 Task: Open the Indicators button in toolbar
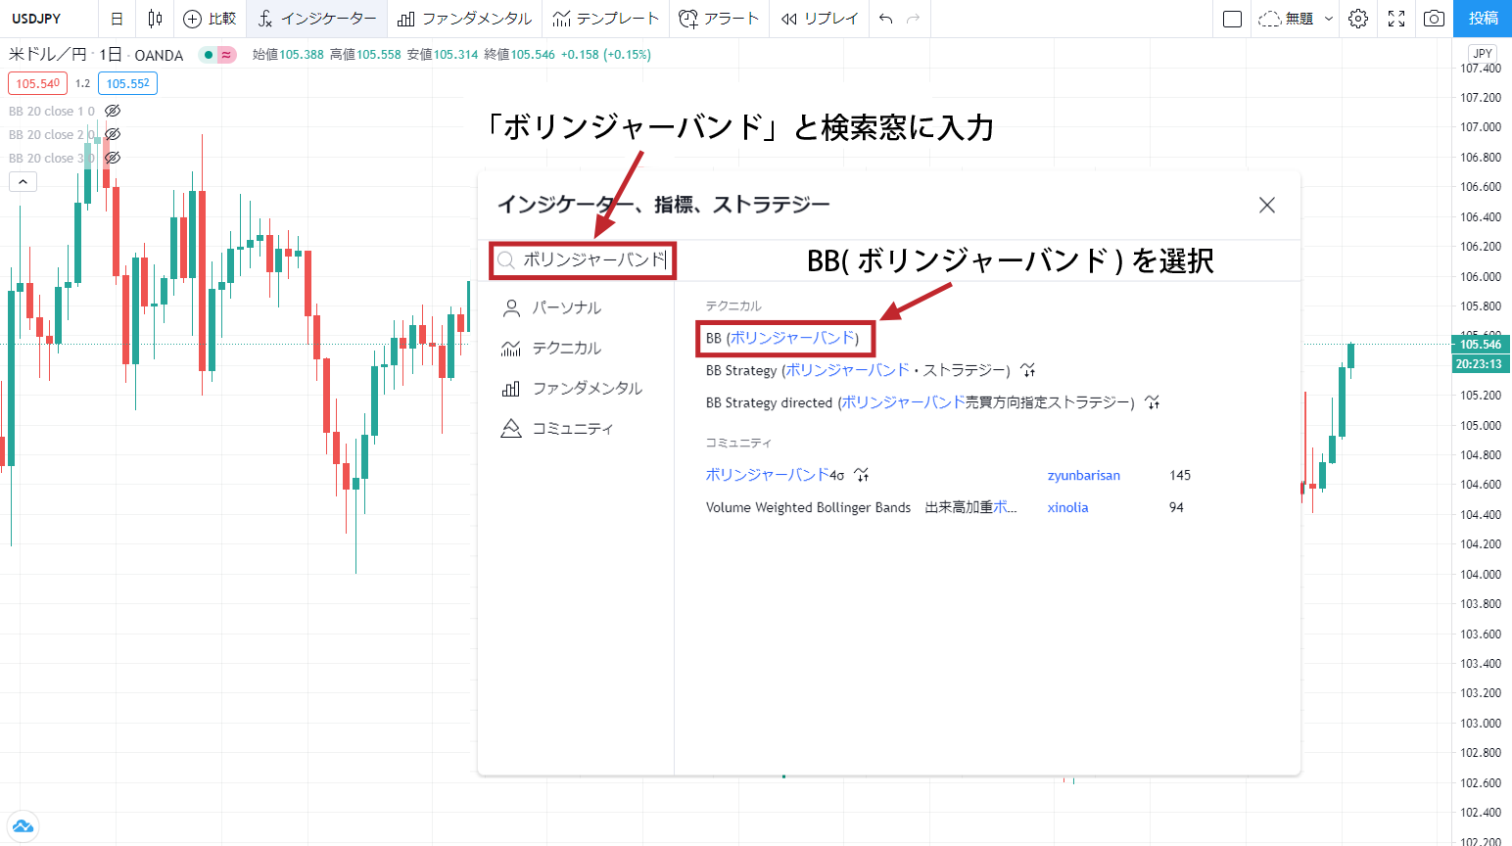(x=317, y=19)
